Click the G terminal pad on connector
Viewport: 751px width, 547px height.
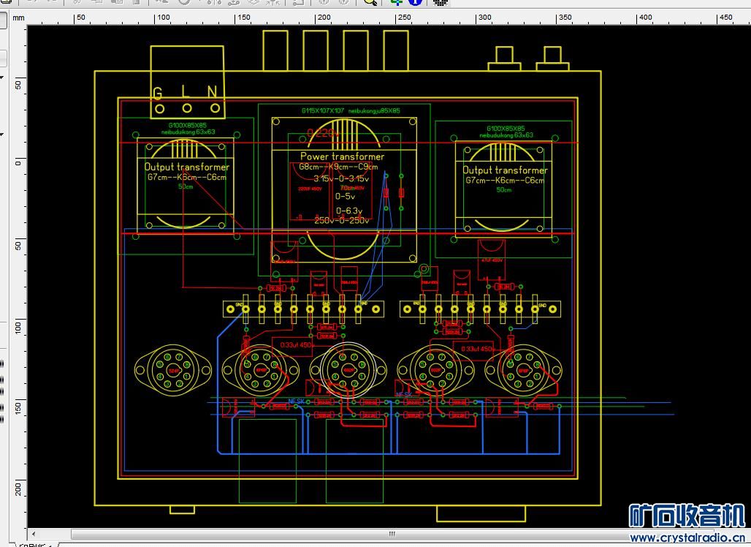tap(159, 108)
